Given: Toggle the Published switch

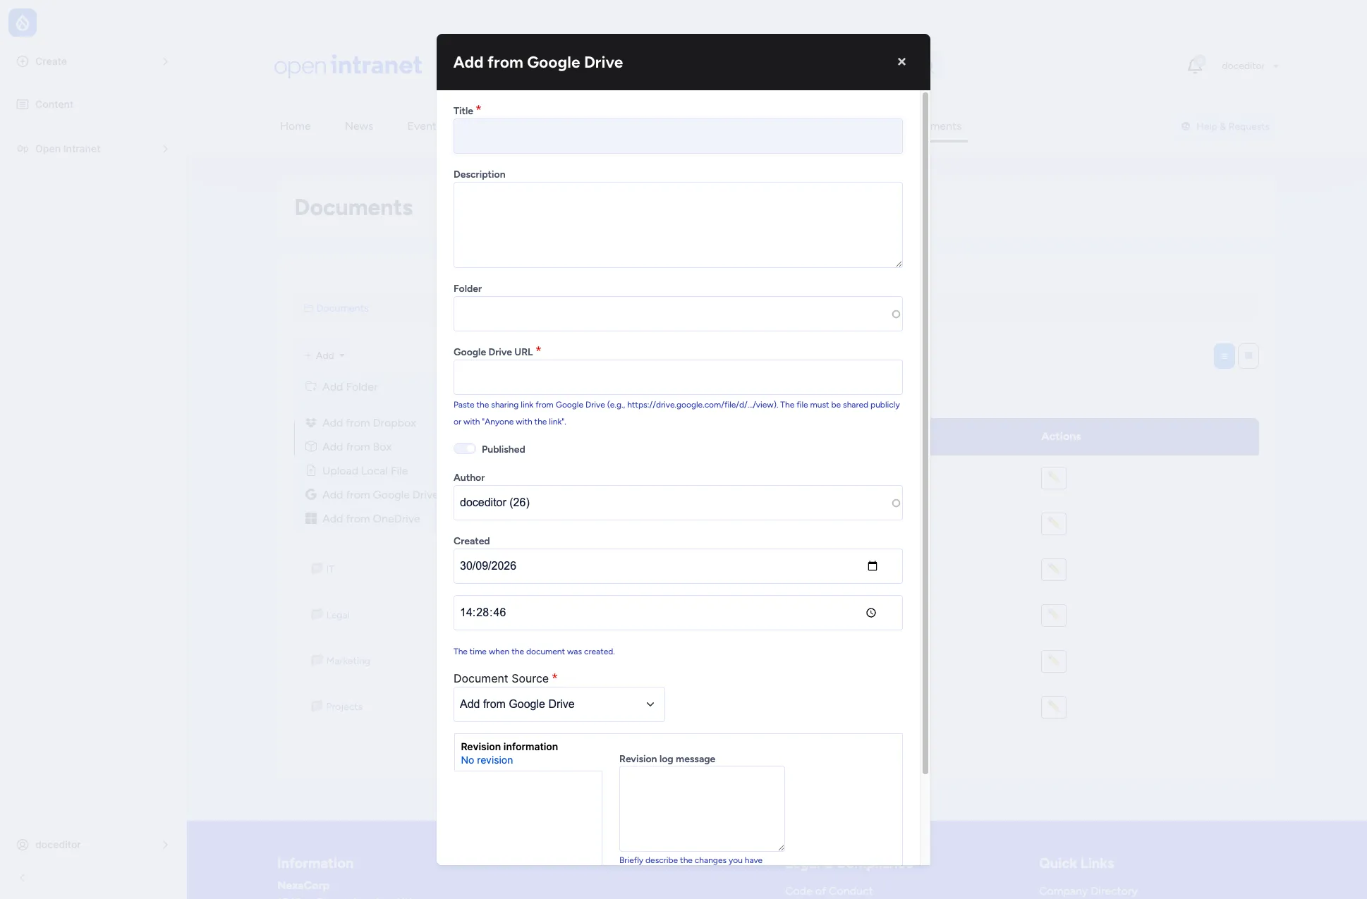Looking at the screenshot, I should click(465, 449).
